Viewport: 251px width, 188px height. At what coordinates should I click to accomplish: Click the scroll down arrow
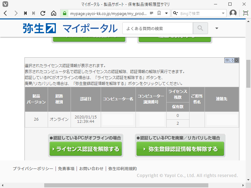click(x=248, y=180)
